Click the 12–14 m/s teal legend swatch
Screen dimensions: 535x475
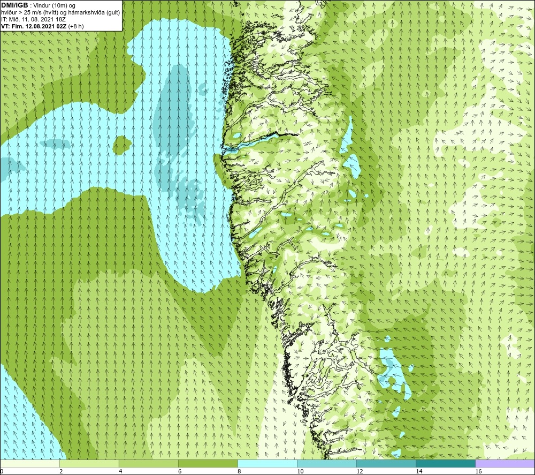[386, 463]
